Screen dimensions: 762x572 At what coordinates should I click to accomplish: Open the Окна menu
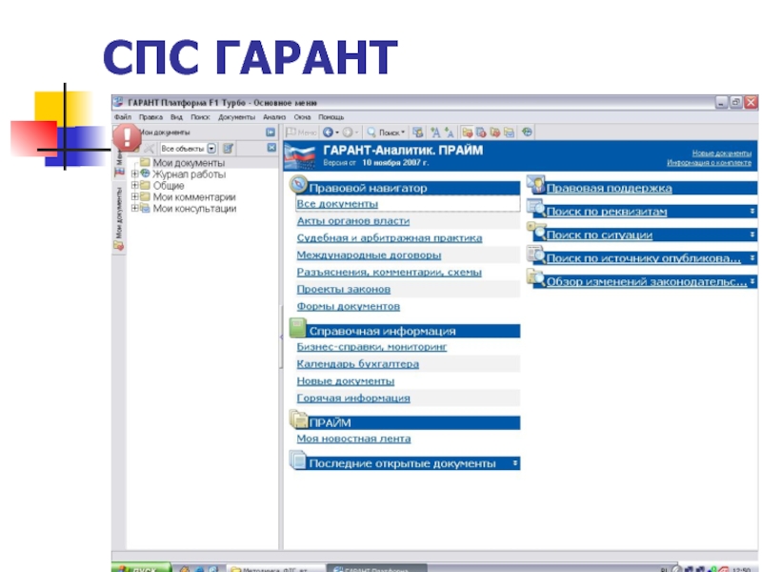[x=302, y=117]
